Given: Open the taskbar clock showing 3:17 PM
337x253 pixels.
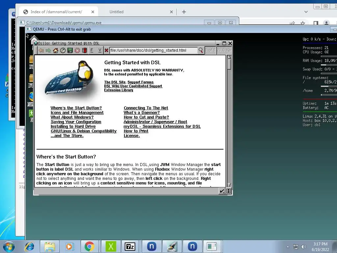Looking at the screenshot, I should click(320, 247).
